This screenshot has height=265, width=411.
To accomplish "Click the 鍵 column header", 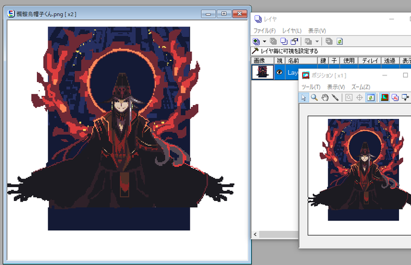I will click(323, 61).
